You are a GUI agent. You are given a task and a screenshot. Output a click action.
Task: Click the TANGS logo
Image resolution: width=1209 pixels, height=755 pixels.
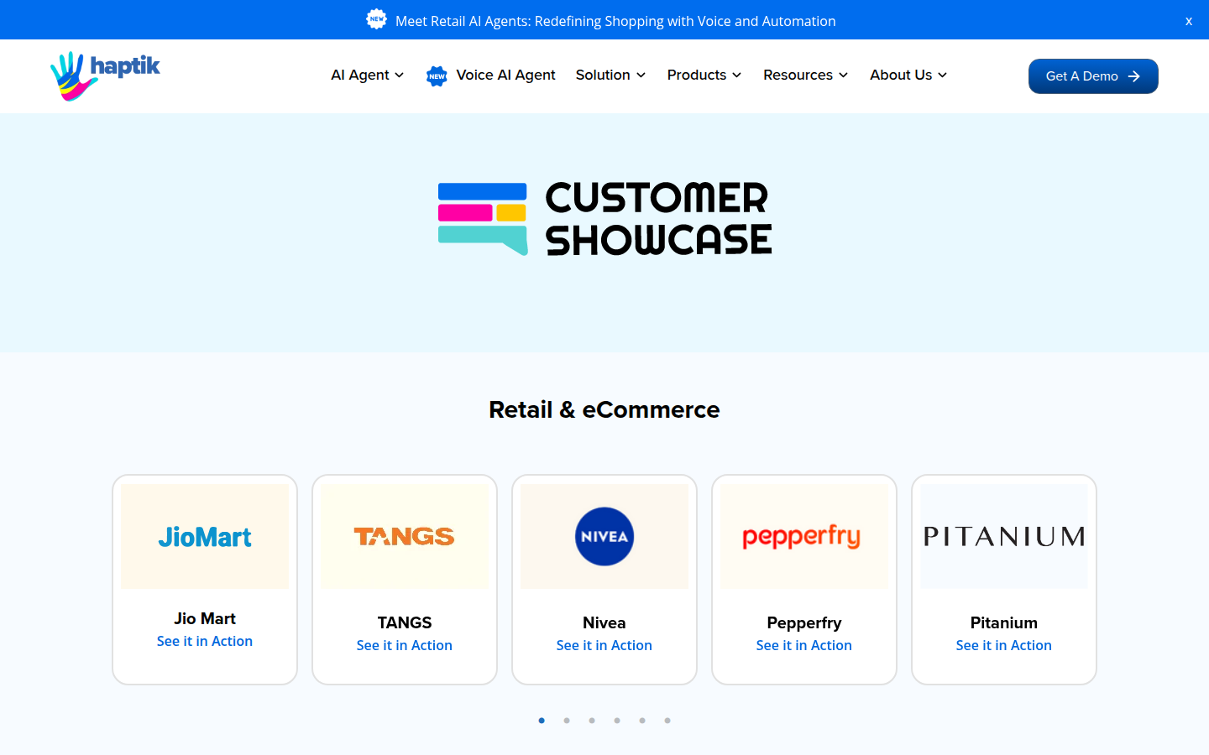tap(404, 537)
